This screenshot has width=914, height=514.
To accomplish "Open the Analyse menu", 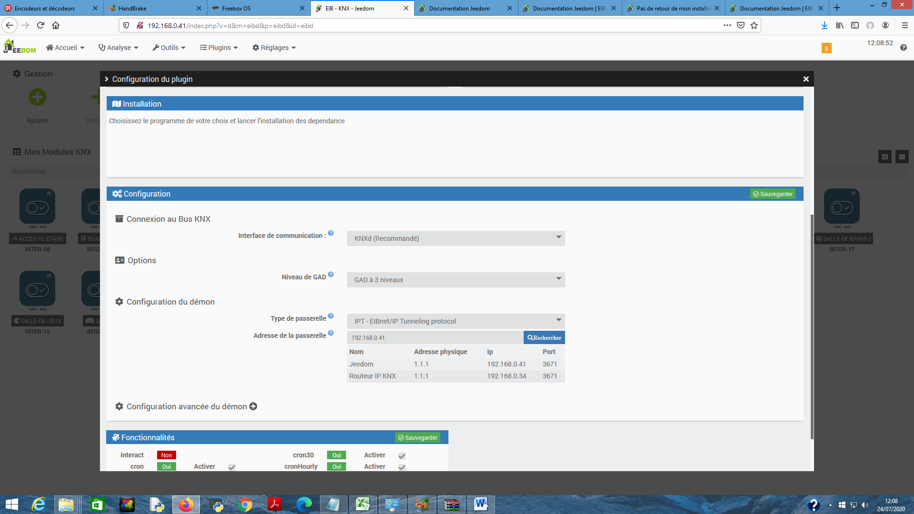I will pyautogui.click(x=118, y=48).
